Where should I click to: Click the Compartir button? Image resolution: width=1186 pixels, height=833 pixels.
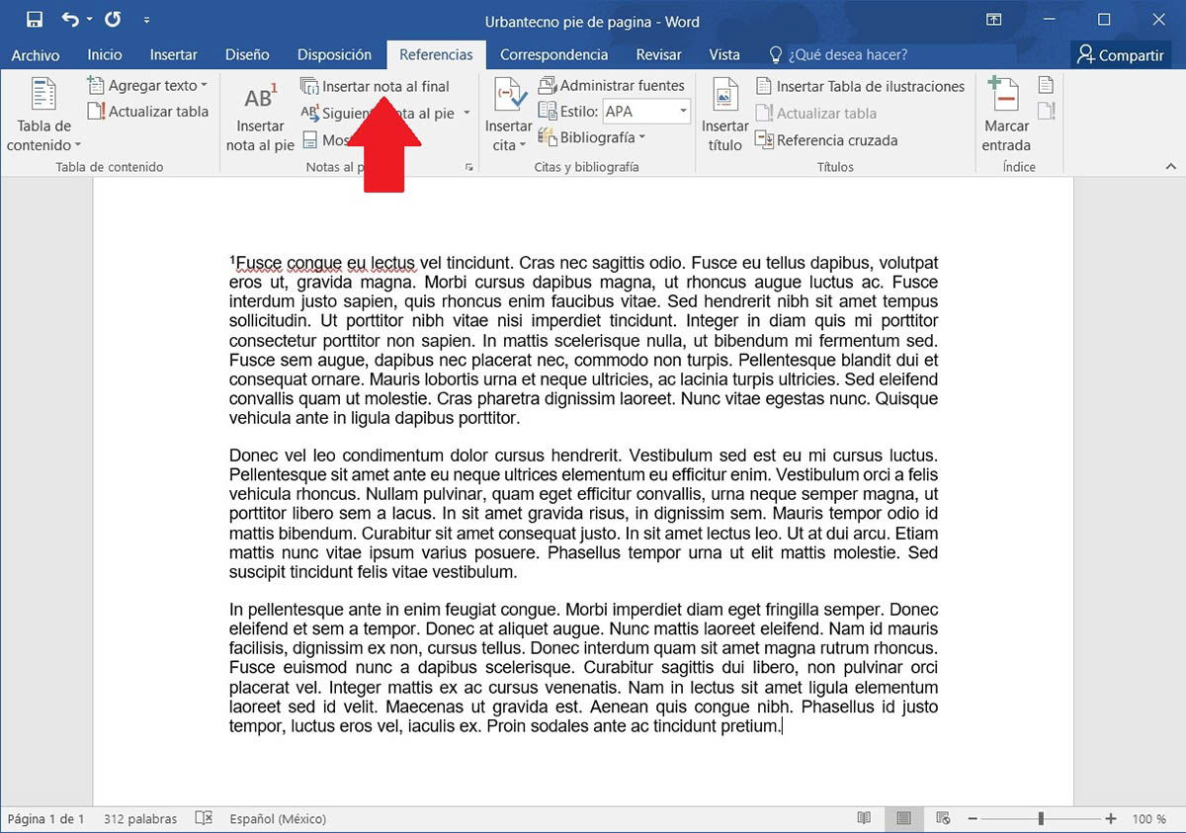pyautogui.click(x=1120, y=54)
